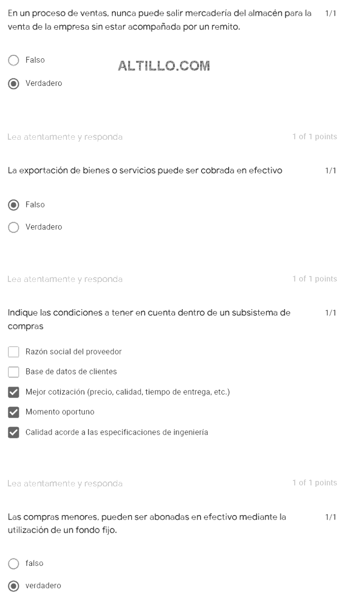Choose Falso for exportación cobrada en efectivo
The image size is (345, 597).
14,204
